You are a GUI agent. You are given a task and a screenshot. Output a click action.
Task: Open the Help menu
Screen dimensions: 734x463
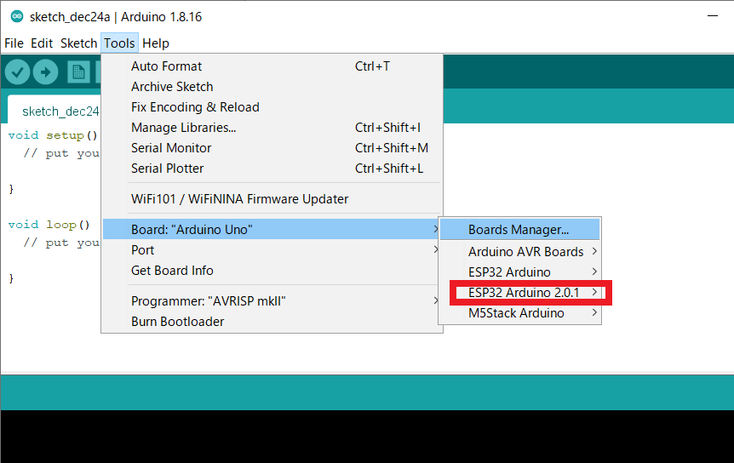coord(155,43)
